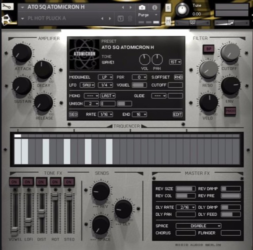Go to previous instrument arrow
The image size is (253, 250).
[x=123, y=7]
